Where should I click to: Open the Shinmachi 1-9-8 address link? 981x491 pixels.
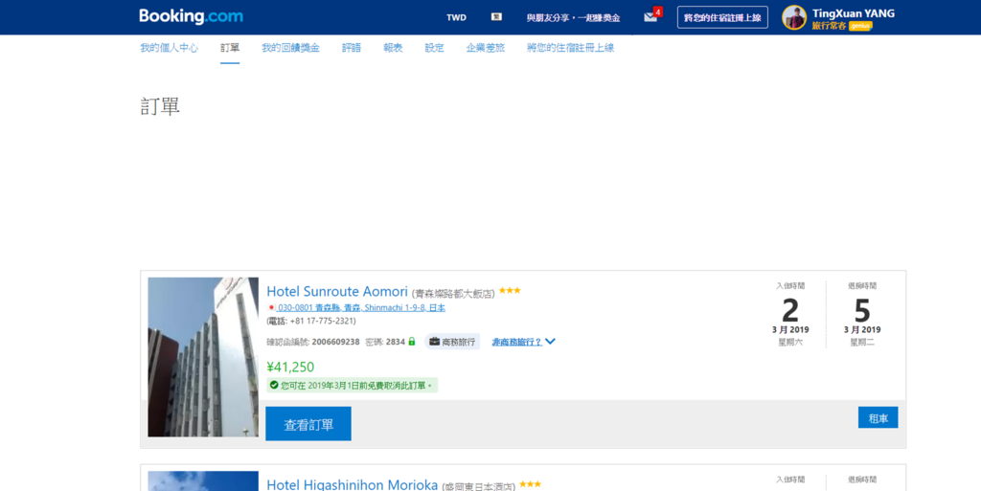click(361, 307)
